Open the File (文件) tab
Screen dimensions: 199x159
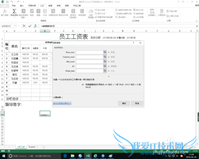4,6
